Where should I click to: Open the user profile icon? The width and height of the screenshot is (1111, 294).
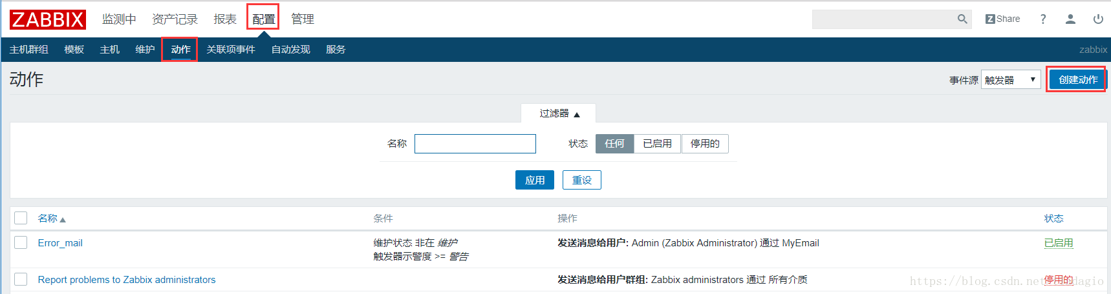[x=1070, y=19]
